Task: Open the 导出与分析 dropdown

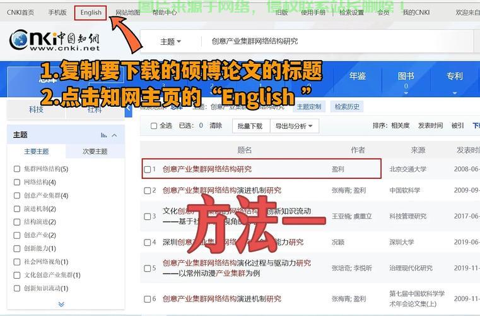Action: click(x=294, y=126)
